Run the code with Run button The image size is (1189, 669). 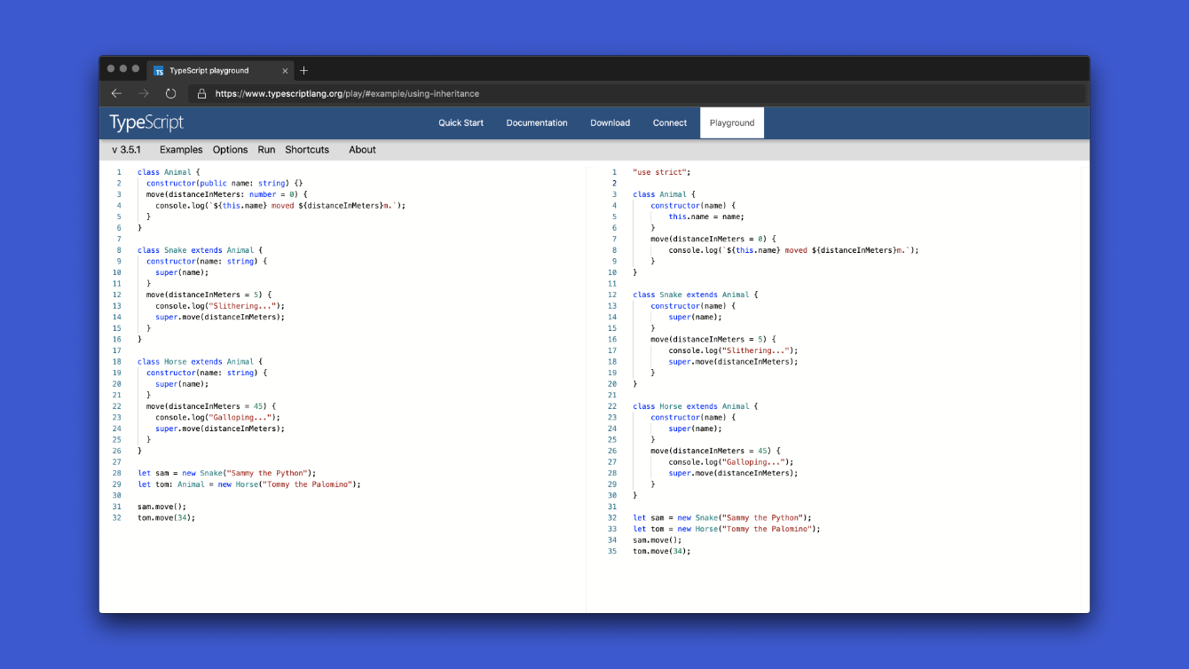266,150
